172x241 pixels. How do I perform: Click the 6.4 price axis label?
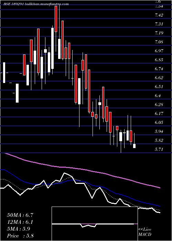pos(158,96)
